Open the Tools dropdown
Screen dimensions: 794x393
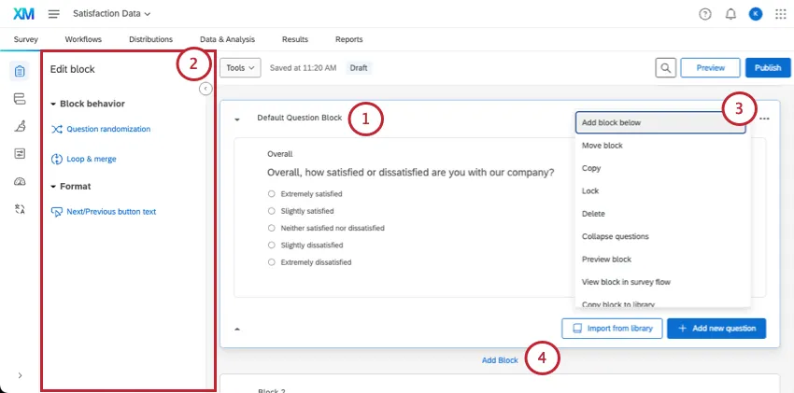tap(240, 68)
